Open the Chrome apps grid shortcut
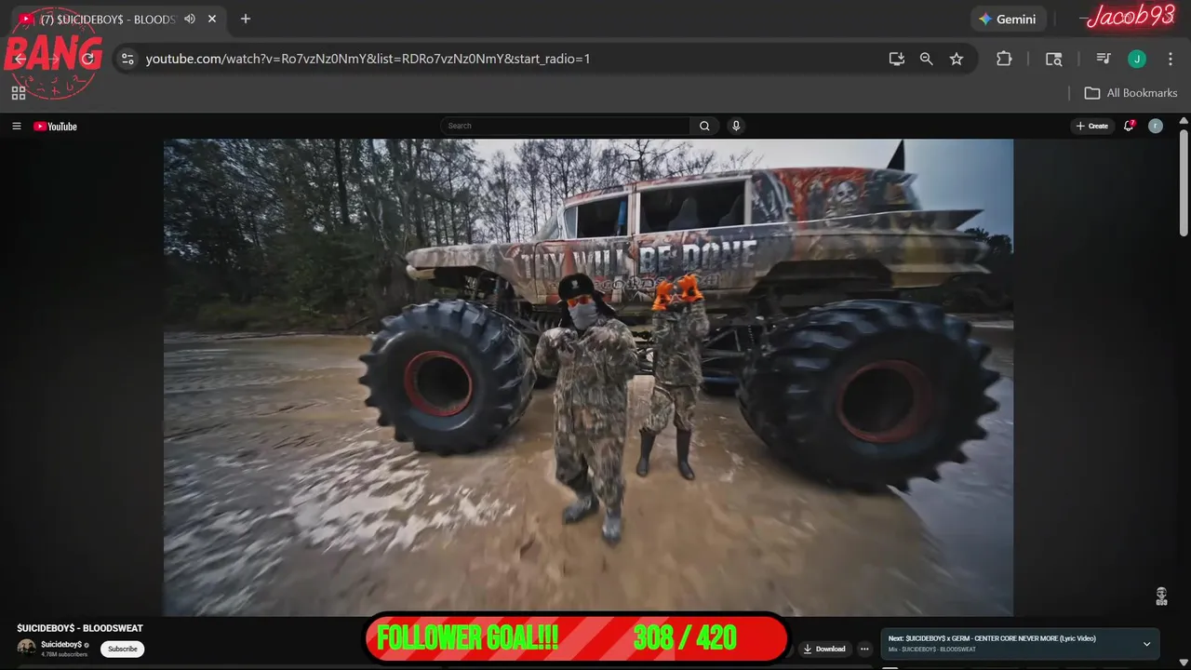1191x670 pixels. pos(18,93)
